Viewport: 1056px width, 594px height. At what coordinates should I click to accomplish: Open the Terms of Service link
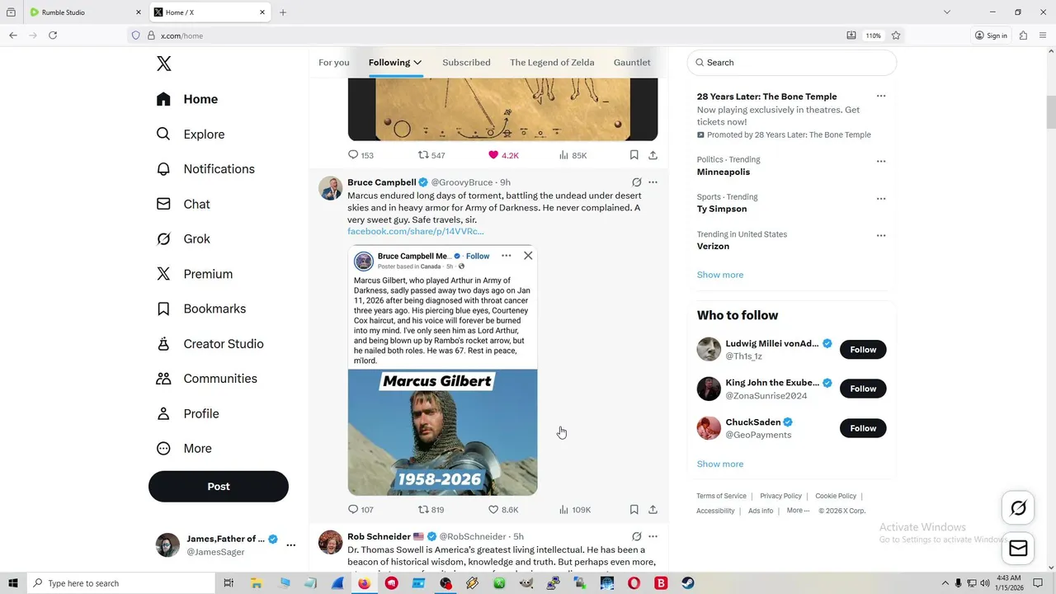click(721, 496)
